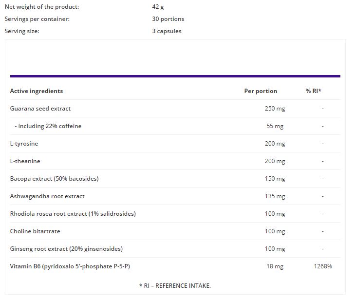Image resolution: width=355 pixels, height=300 pixels.
Task: Select the 'Active ingredients' column header
Action: pos(37,91)
